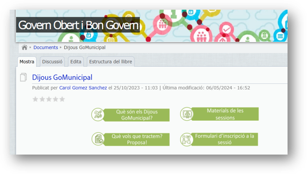Open the Discussió tab
The image size is (307, 174).
tap(52, 62)
